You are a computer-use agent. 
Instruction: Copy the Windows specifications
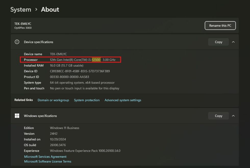pyautogui.click(x=218, y=116)
